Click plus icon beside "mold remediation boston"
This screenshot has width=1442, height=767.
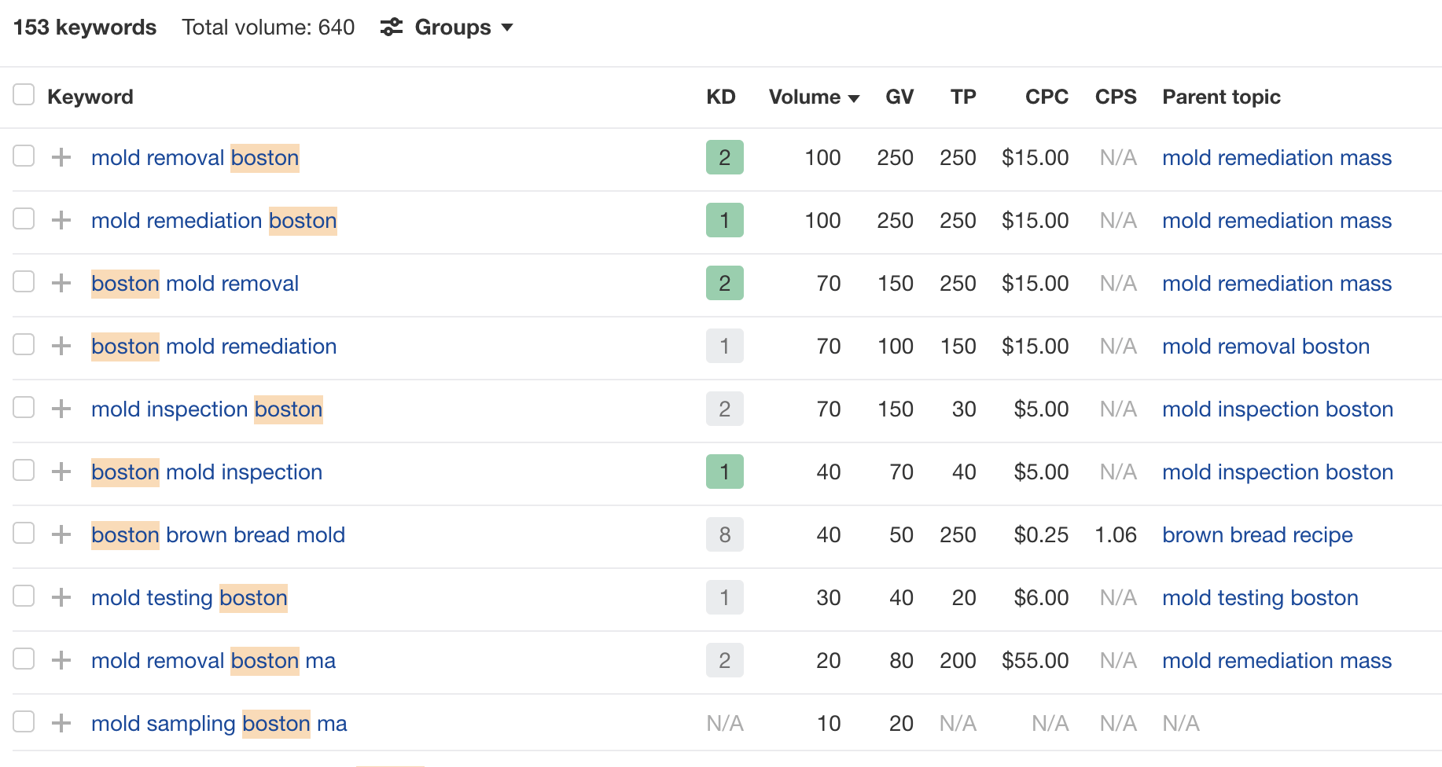(60, 220)
